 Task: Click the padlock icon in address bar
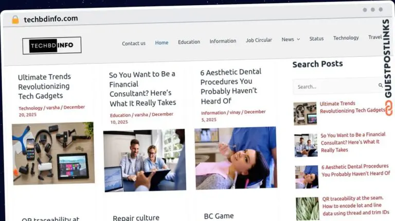15,20
